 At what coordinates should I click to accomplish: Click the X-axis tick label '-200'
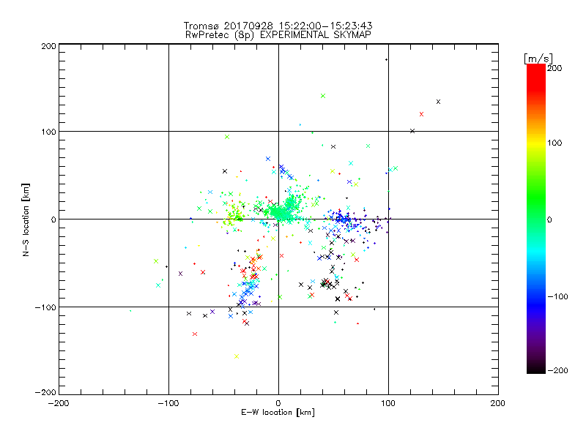point(59,403)
